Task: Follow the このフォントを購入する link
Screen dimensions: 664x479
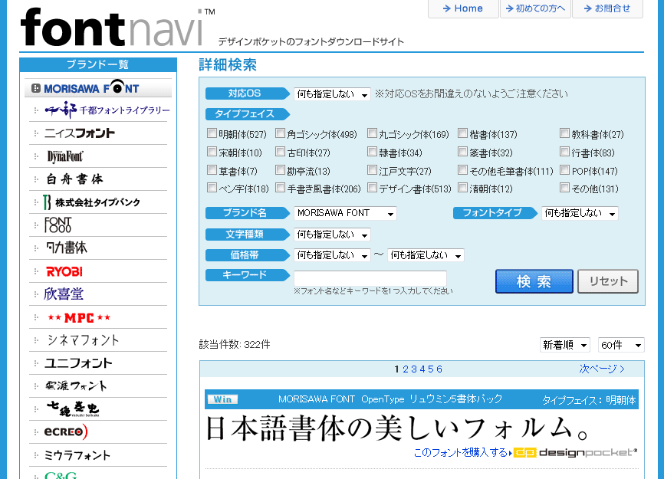Action: click(461, 453)
